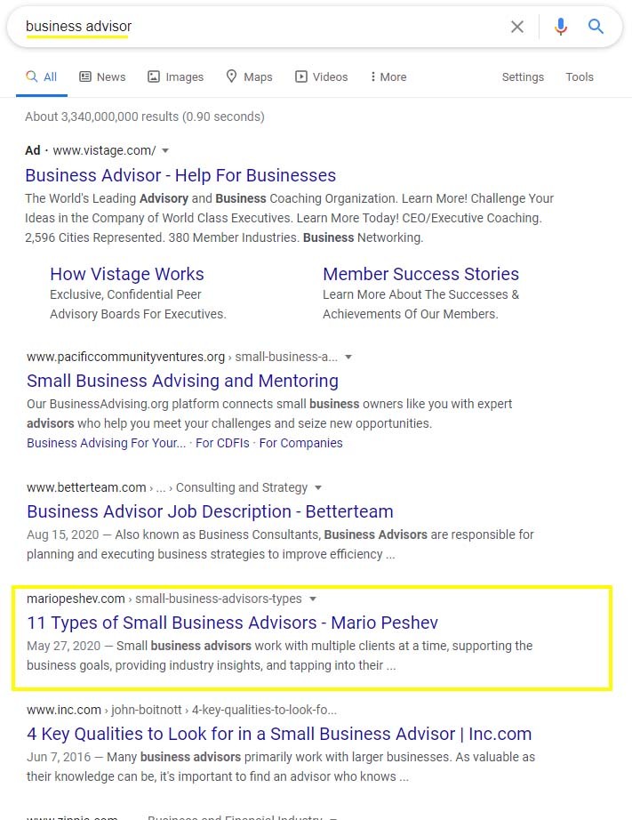This screenshot has height=820, width=632.
Task: Open the search Tools menu
Action: click(580, 76)
